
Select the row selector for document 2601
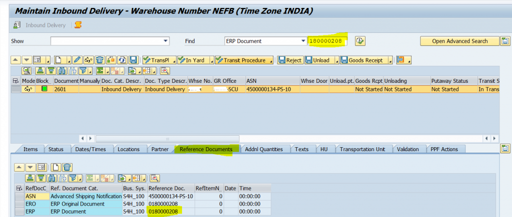click(15, 89)
